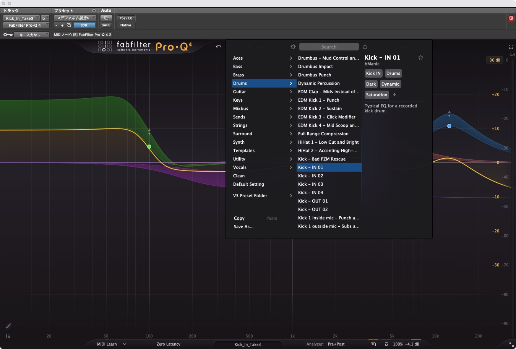The height and width of the screenshot is (349, 516).
Task: Show the piano keyboard display
Action: tap(8, 336)
